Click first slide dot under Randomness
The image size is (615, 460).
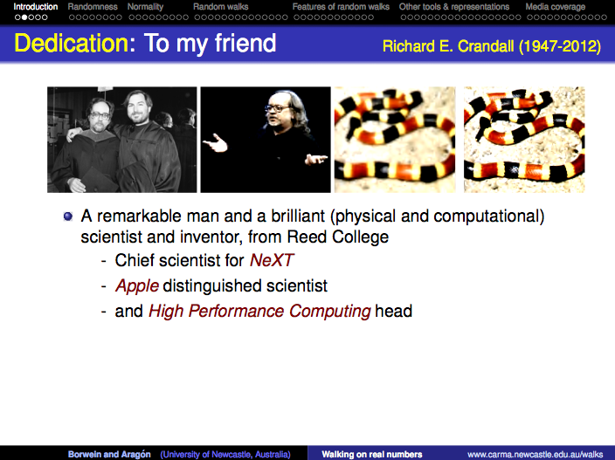click(x=71, y=17)
